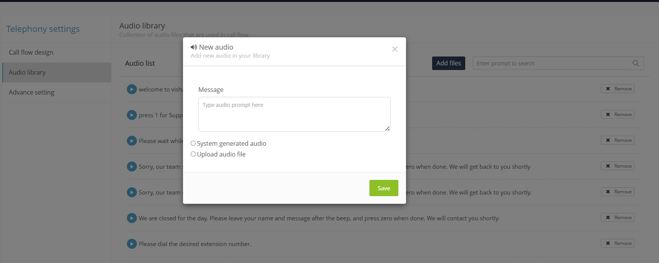Choose the Upload audio file option
Image resolution: width=659 pixels, height=263 pixels.
(x=193, y=154)
